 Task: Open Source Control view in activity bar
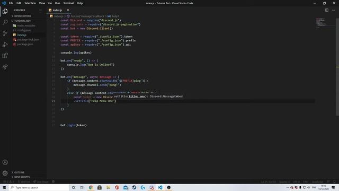pos(5,33)
